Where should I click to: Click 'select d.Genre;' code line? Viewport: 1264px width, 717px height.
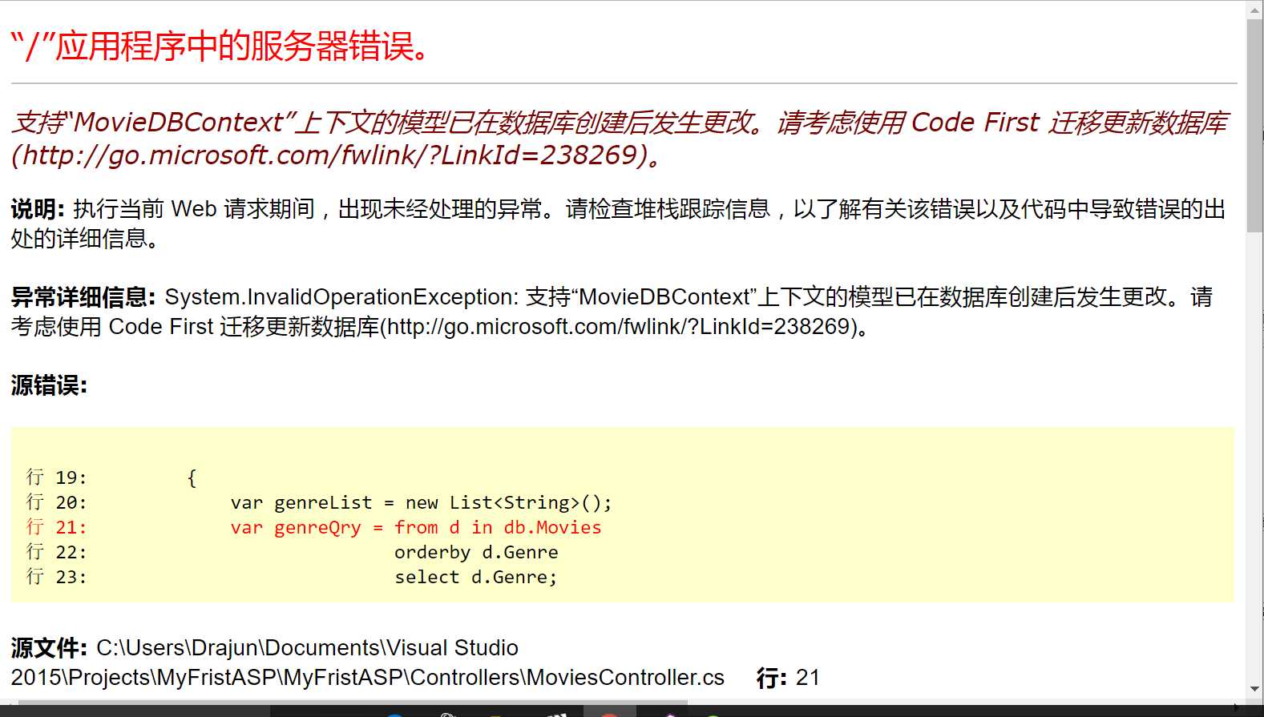(475, 577)
